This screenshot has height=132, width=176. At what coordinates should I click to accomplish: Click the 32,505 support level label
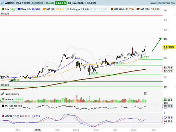pos(94,73)
